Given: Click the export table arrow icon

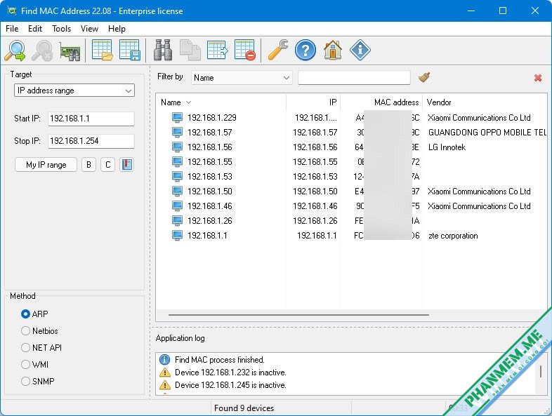Looking at the screenshot, I should 218,51.
